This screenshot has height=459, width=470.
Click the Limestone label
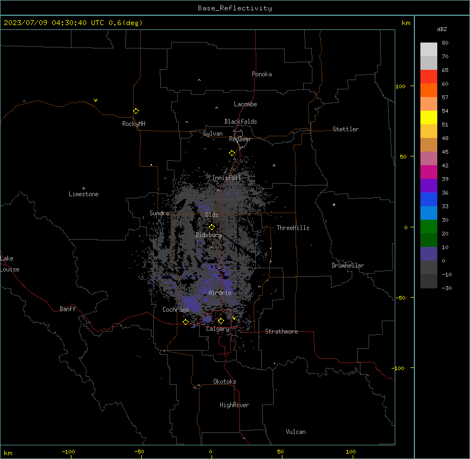tap(83, 194)
